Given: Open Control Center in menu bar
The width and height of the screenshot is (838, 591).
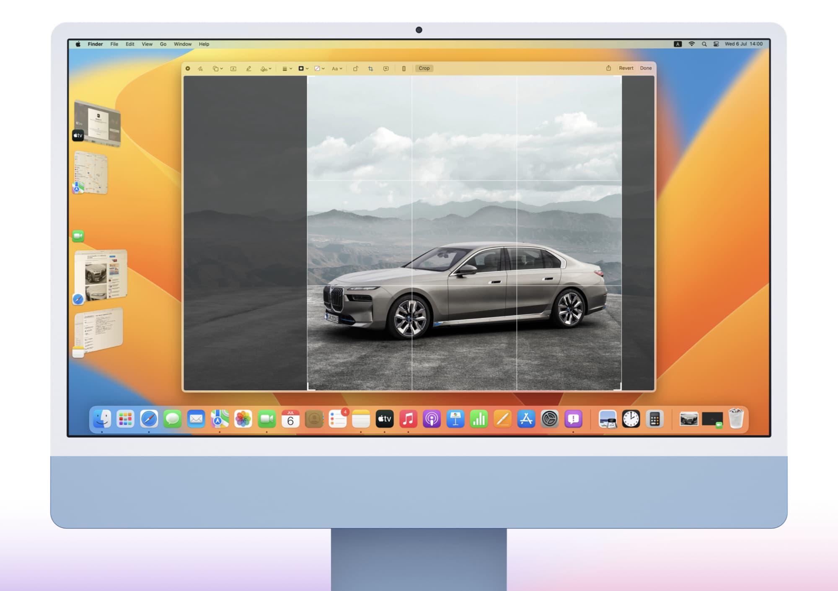Looking at the screenshot, I should 716,44.
